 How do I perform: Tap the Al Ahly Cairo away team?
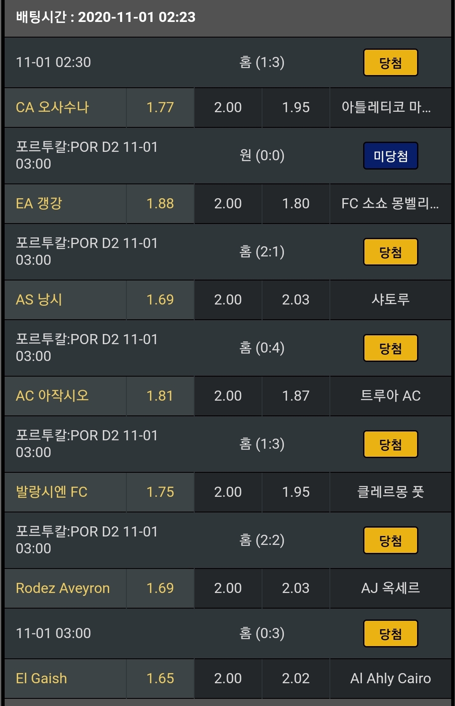[391, 679]
